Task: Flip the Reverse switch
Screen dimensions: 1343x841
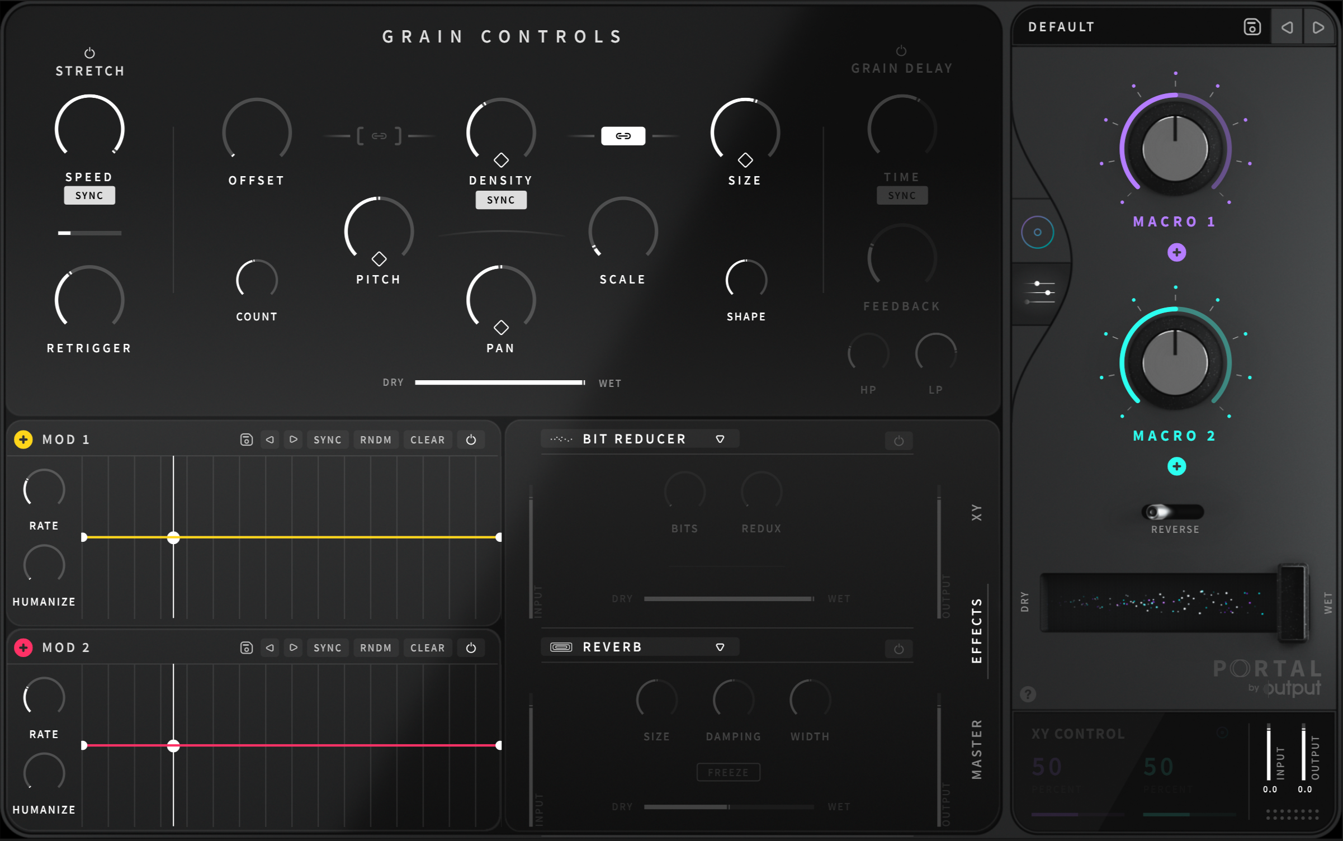Action: click(x=1172, y=512)
